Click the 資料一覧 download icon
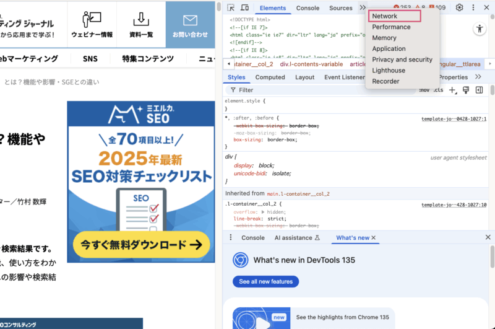The image size is (495, 329). coord(141,19)
